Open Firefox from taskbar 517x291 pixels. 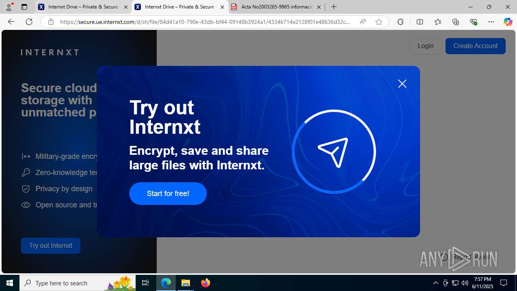[x=206, y=283]
